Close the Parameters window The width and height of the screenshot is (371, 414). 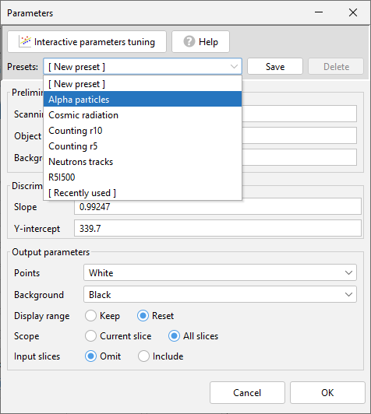click(x=353, y=12)
